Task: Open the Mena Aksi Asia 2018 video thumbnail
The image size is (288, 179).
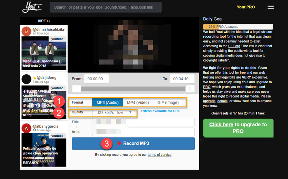Action: click(x=44, y=53)
